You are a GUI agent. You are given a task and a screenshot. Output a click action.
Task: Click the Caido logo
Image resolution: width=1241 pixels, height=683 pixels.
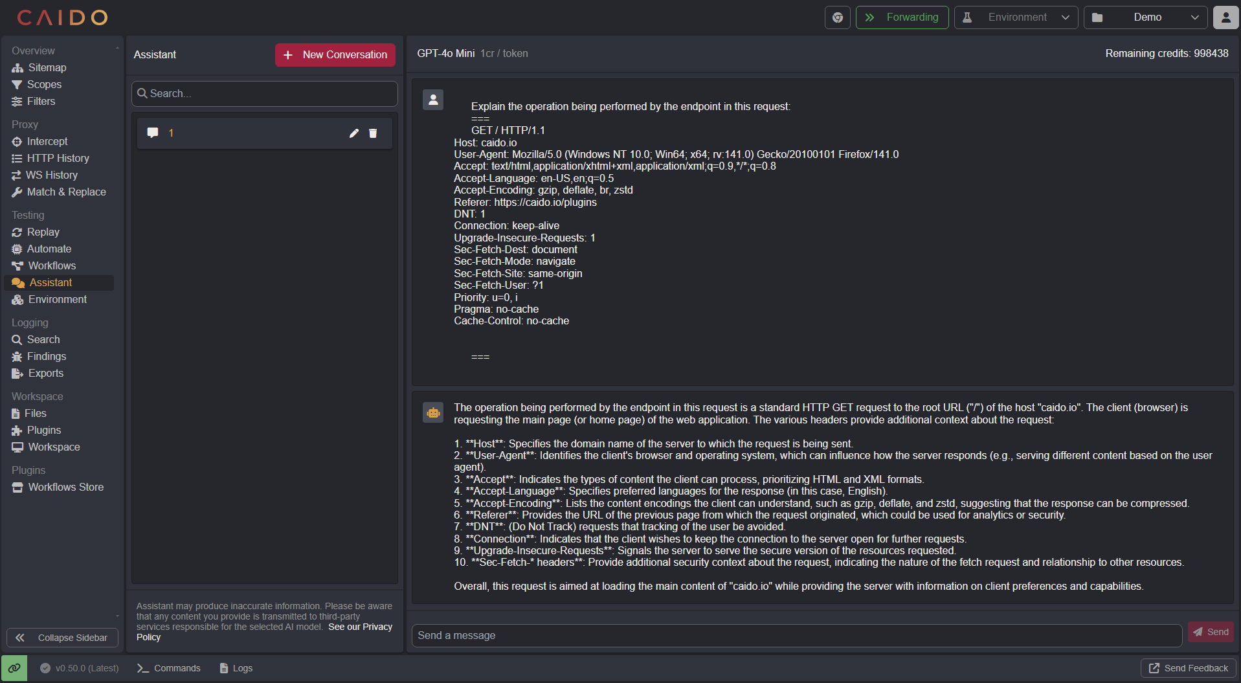click(62, 17)
